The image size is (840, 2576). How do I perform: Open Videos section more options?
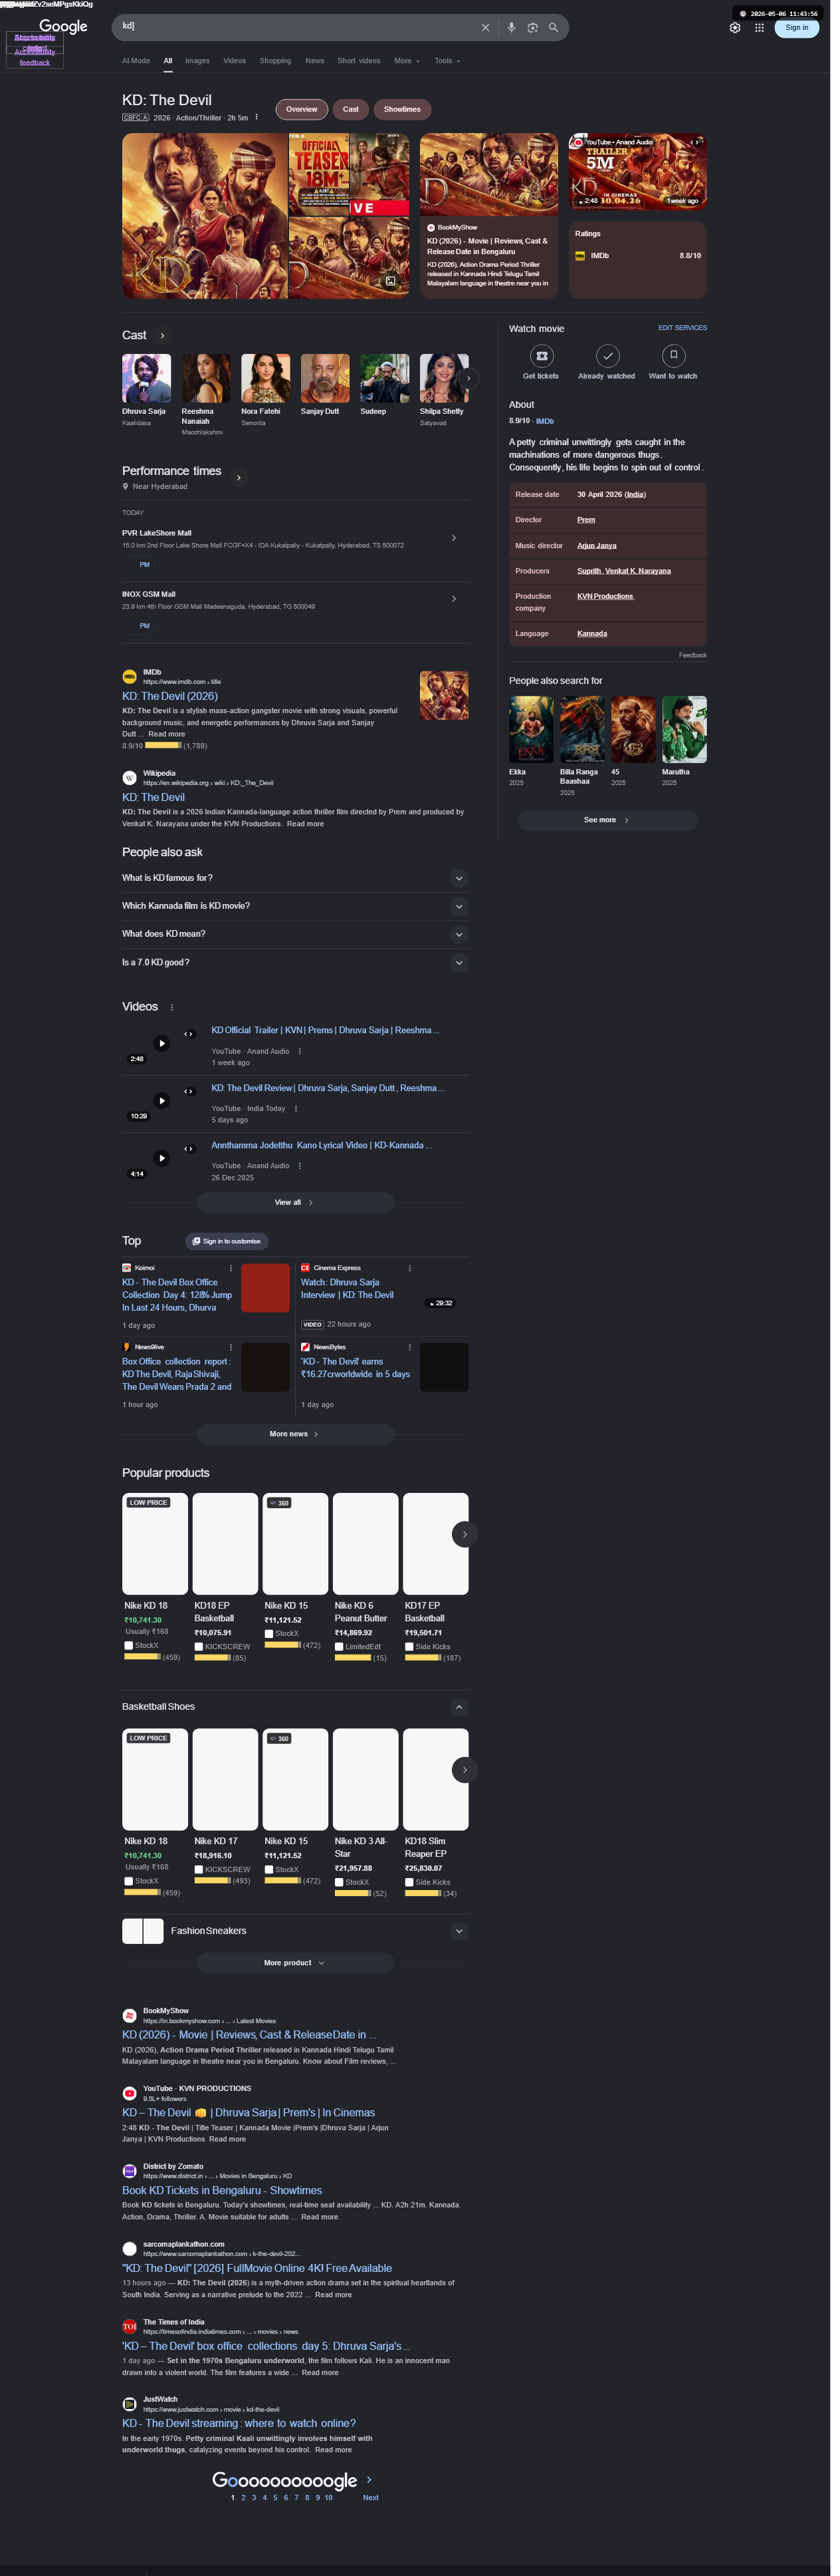[172, 1008]
